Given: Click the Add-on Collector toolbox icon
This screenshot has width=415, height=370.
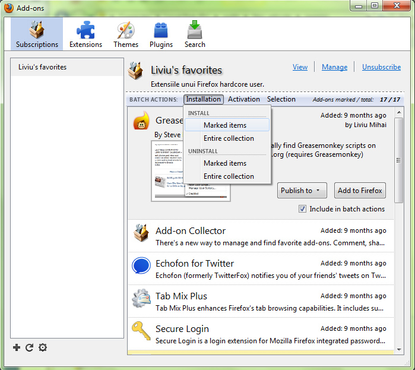Looking at the screenshot, I should (x=141, y=233).
